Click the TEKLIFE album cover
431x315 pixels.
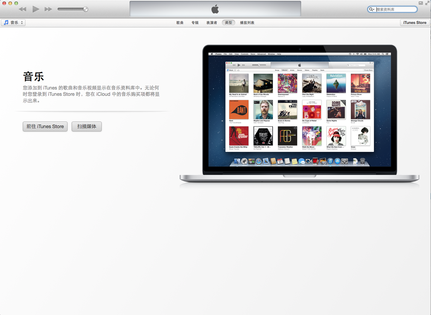[263, 136]
